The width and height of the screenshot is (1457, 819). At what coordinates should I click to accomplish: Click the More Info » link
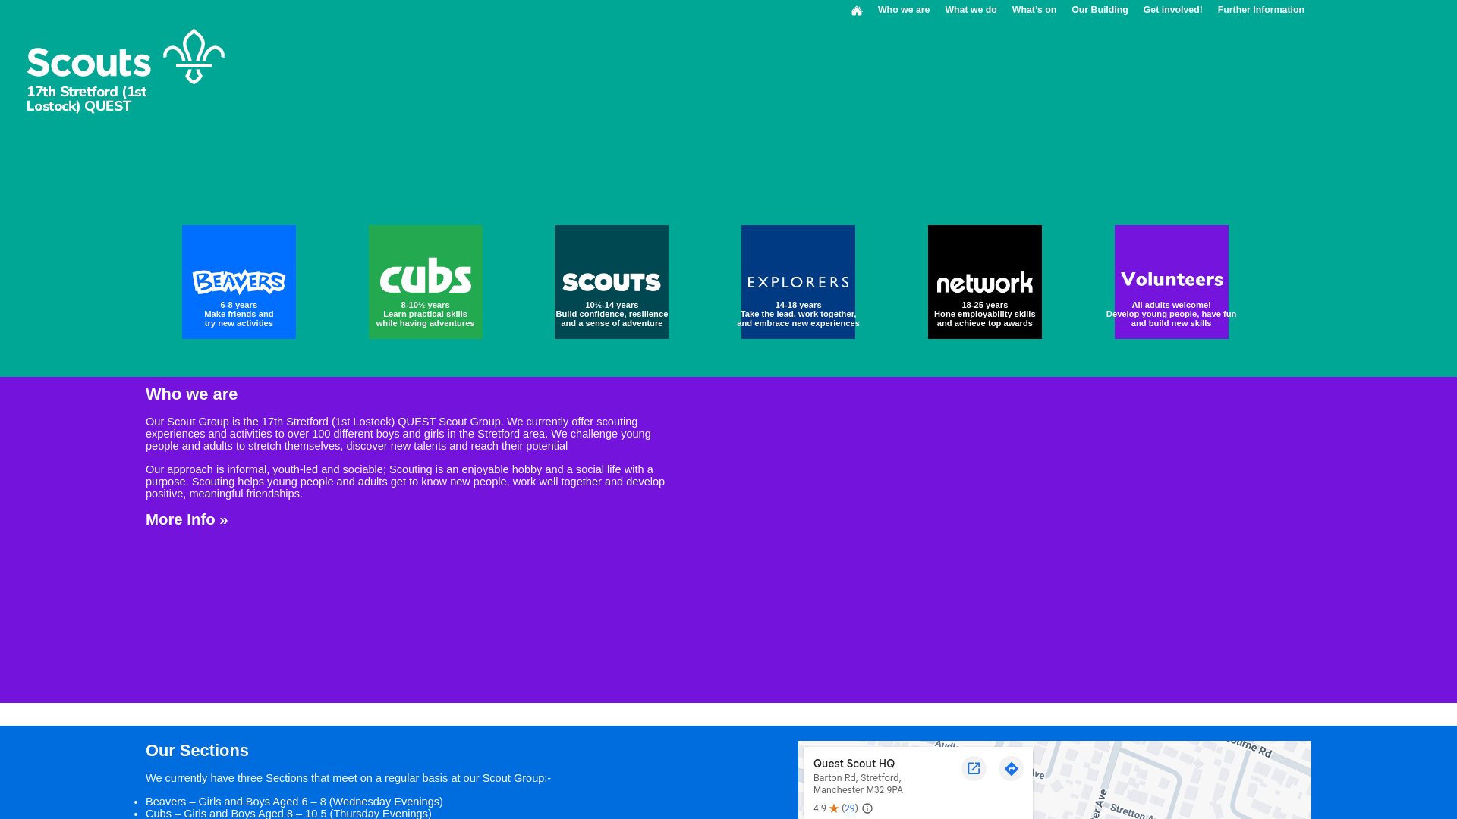(187, 519)
